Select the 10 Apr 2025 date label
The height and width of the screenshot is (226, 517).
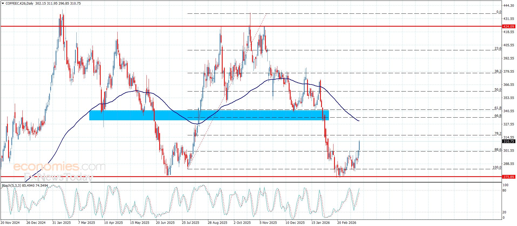pos(113,223)
